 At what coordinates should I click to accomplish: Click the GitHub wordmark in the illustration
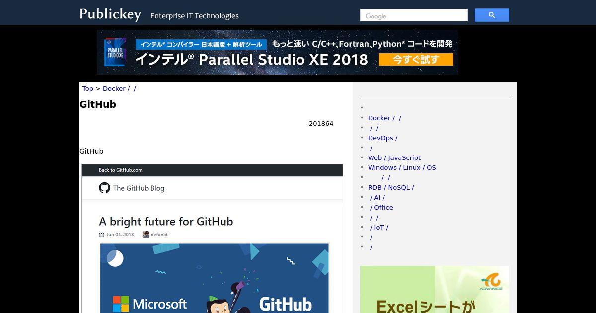286,304
